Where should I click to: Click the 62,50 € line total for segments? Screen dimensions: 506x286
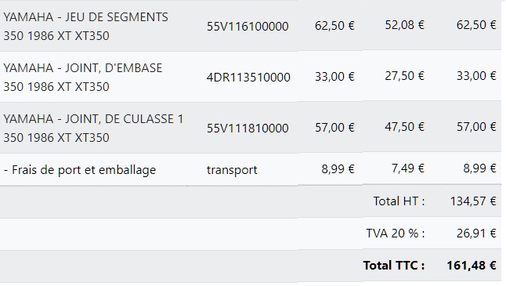476,25
